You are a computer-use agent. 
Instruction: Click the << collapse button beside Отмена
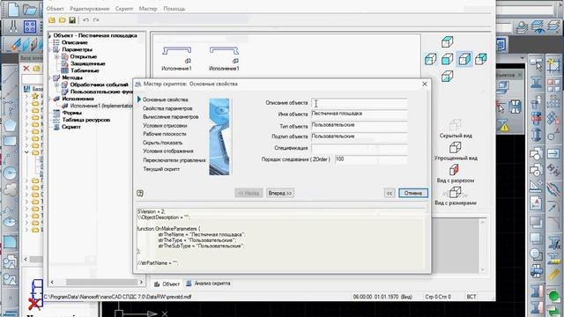(x=390, y=193)
